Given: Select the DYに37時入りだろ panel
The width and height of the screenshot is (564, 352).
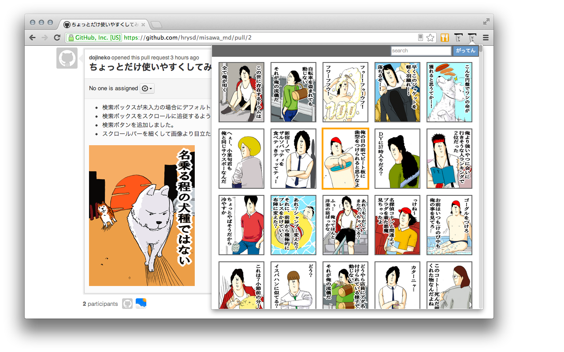Looking at the screenshot, I should point(397,158).
